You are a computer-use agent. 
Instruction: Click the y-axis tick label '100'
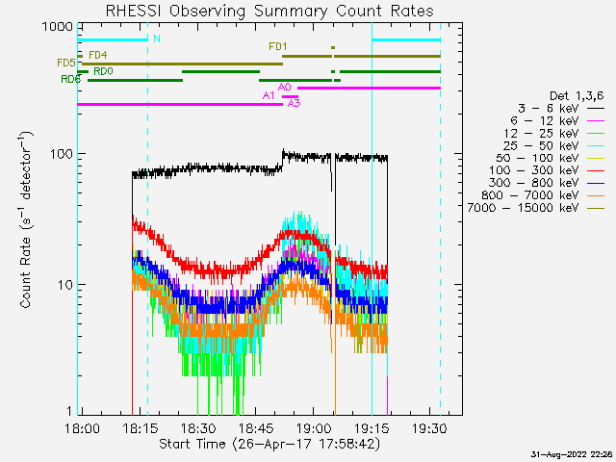coord(62,154)
